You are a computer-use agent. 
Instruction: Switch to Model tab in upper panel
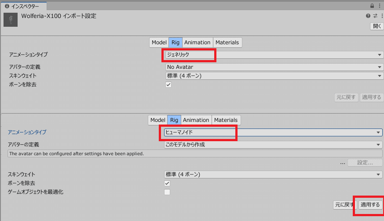[x=159, y=43]
